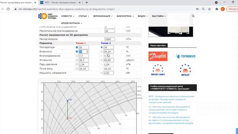Screen dimensions: 238x134
Task: Enable the Парц.давление checkbox for Точка 1
Action: click(77, 64)
